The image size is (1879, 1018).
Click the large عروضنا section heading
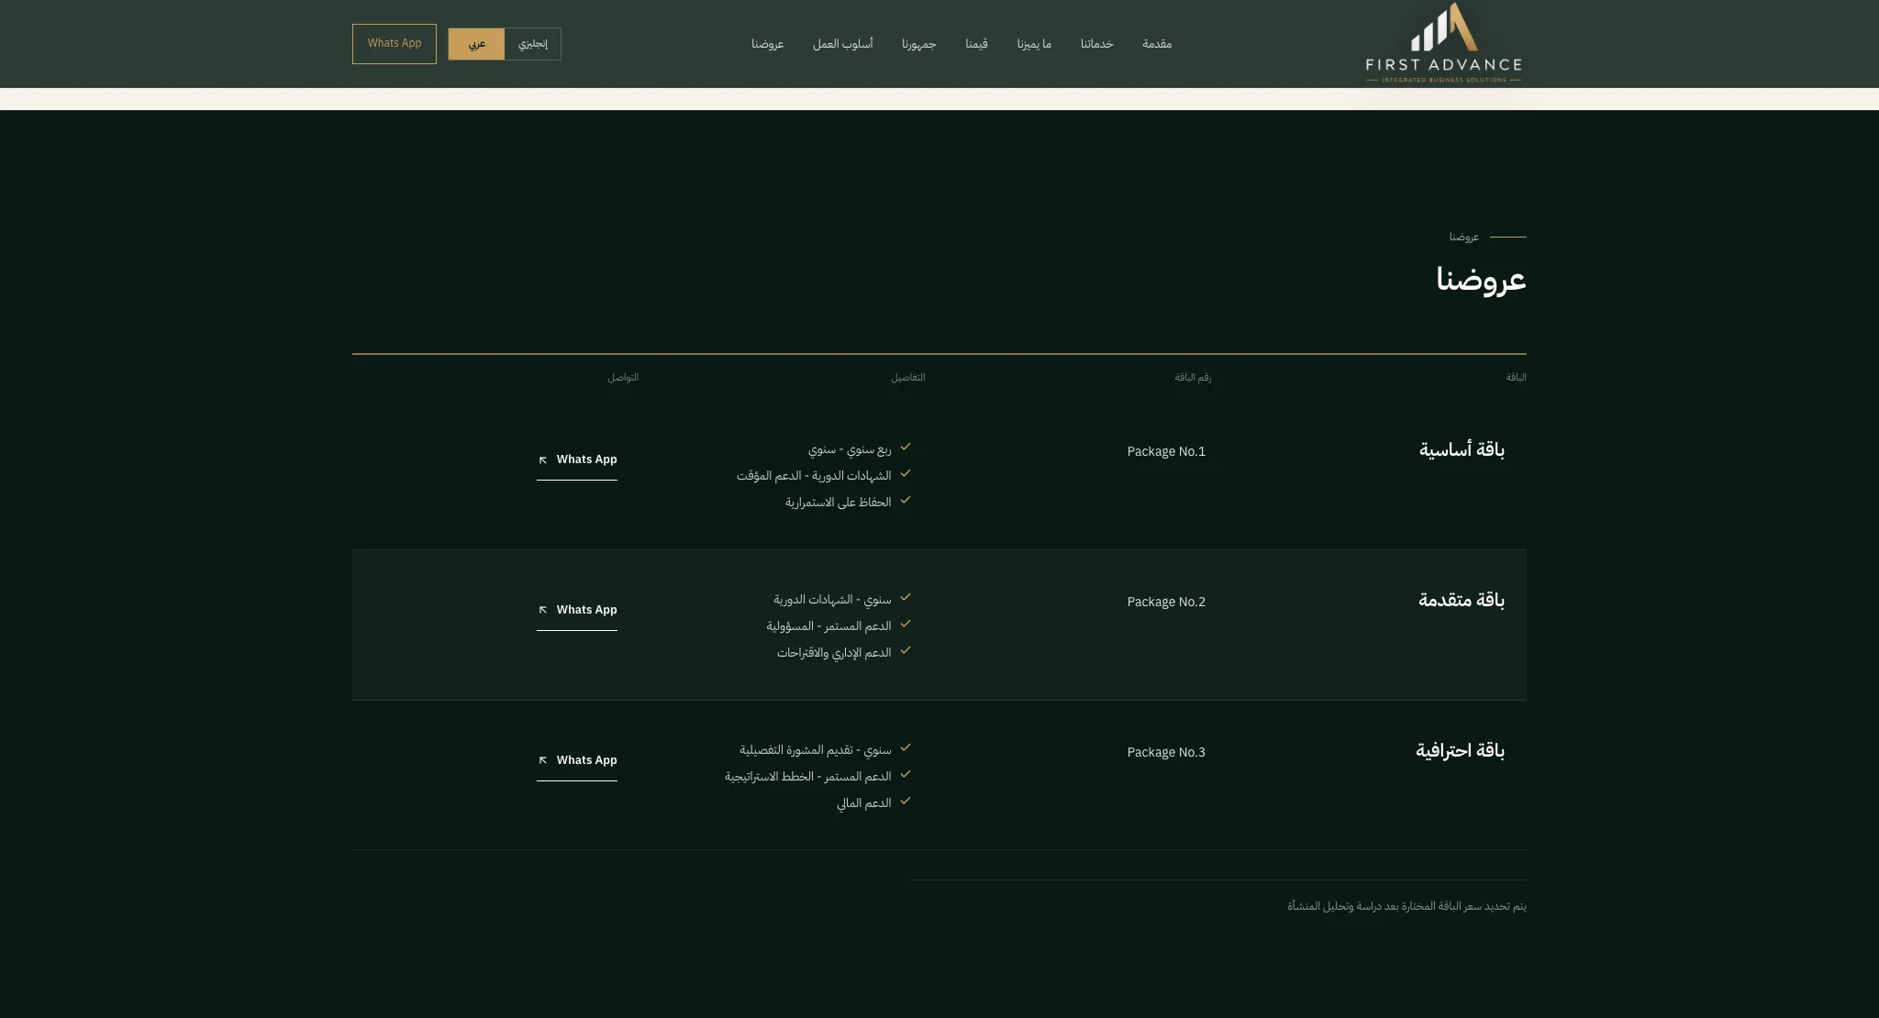(1481, 280)
